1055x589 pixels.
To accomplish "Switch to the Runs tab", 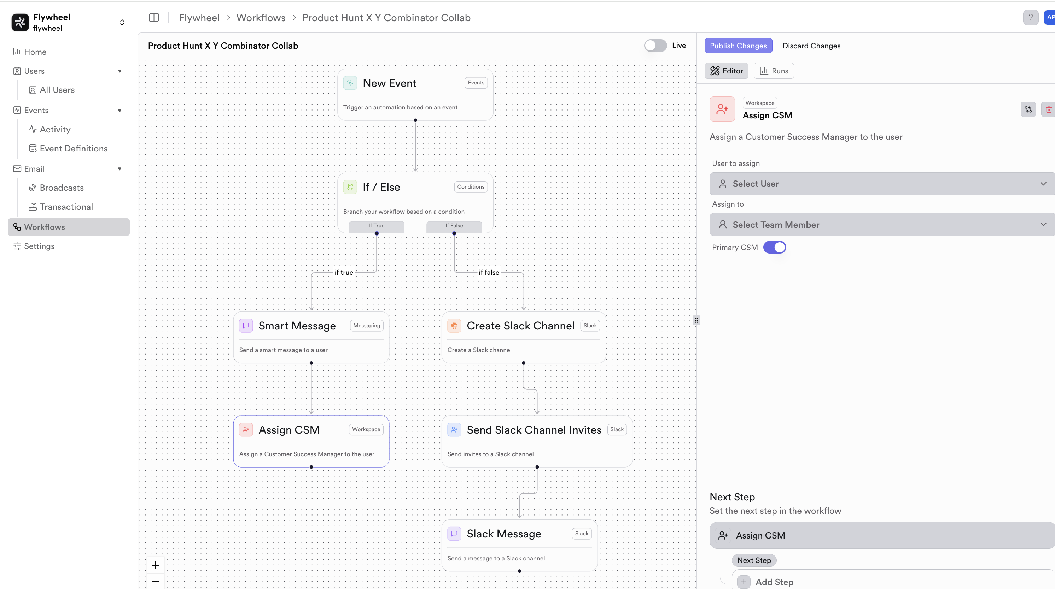I will pos(774,70).
